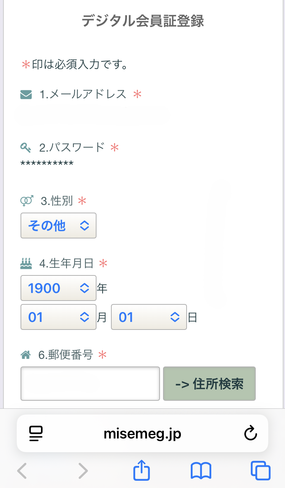The image size is (285, 488).
Task: Open the Safari share sheet
Action: [x=142, y=471]
